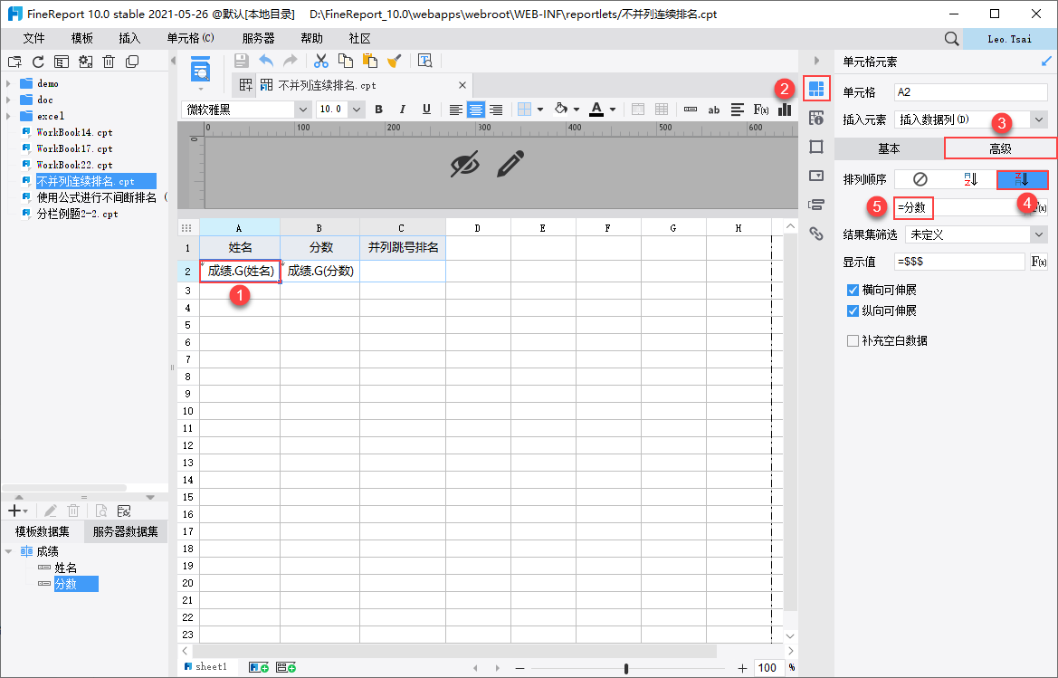Open WorkBook17.cpt in file tree
The height and width of the screenshot is (678, 1058).
click(74, 148)
